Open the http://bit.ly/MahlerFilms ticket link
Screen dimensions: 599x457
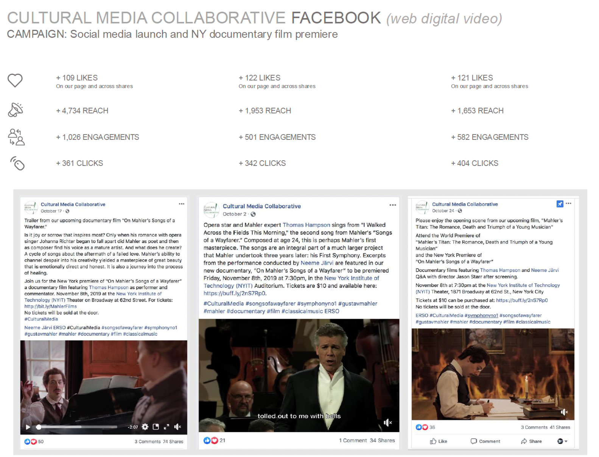click(51, 307)
